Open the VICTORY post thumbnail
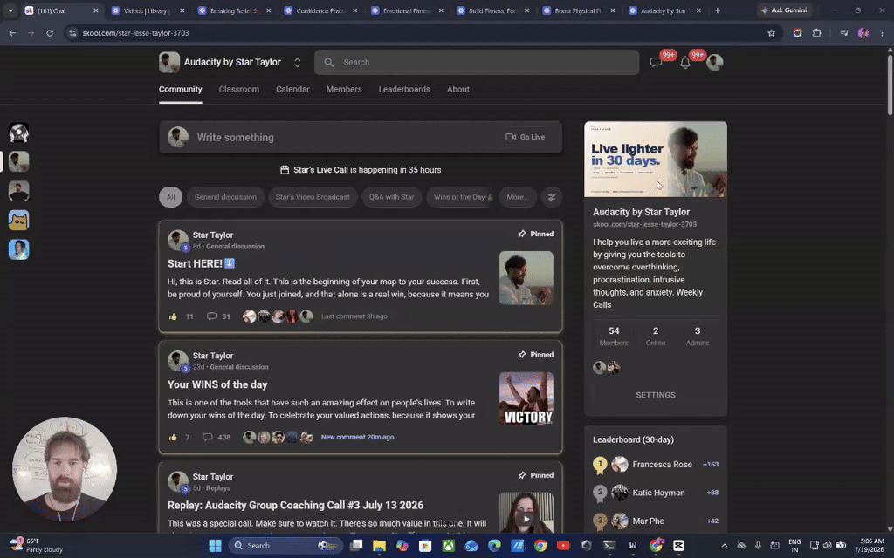This screenshot has height=558, width=894. [526, 399]
